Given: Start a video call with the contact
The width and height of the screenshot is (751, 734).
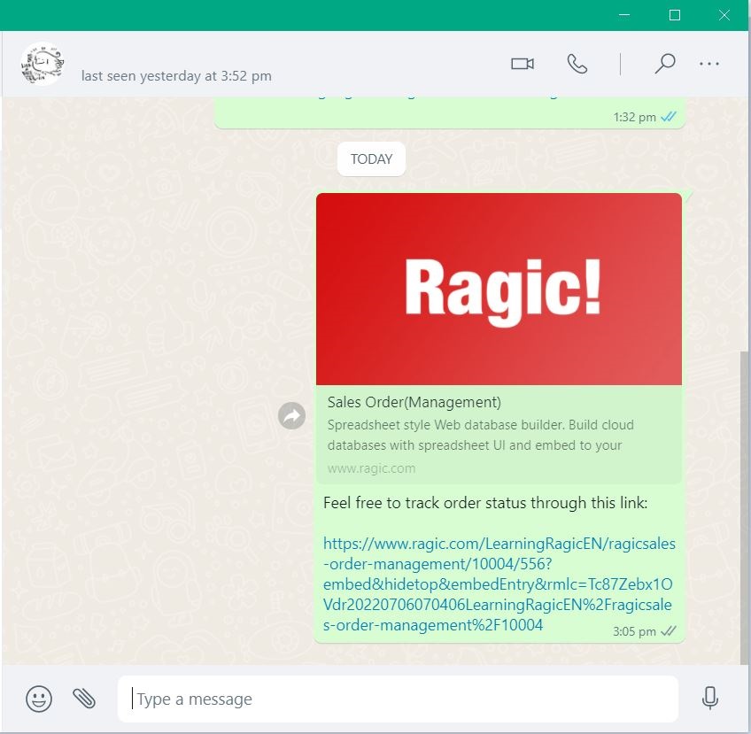Looking at the screenshot, I should [x=522, y=64].
